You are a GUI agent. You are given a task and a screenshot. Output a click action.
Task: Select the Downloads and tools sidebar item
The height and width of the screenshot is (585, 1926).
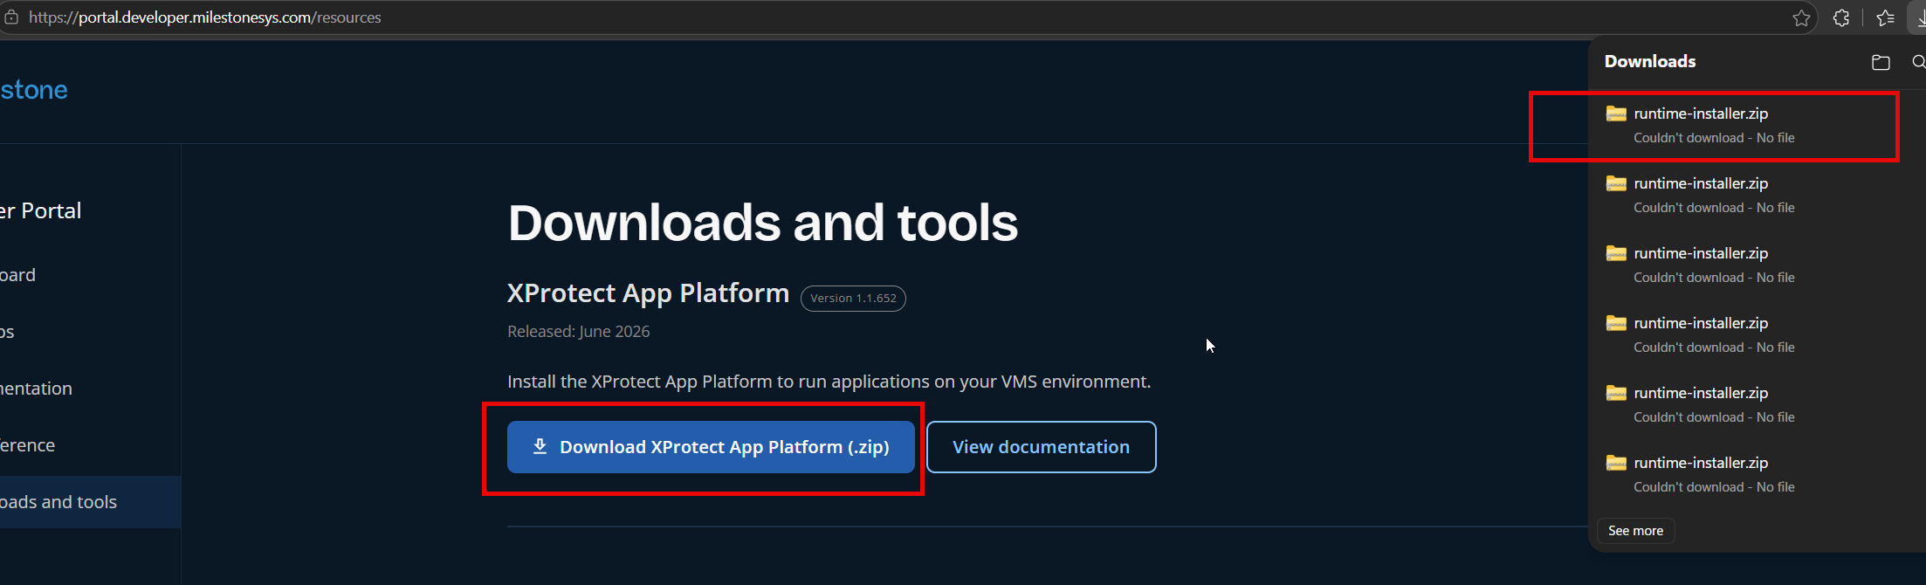click(91, 502)
